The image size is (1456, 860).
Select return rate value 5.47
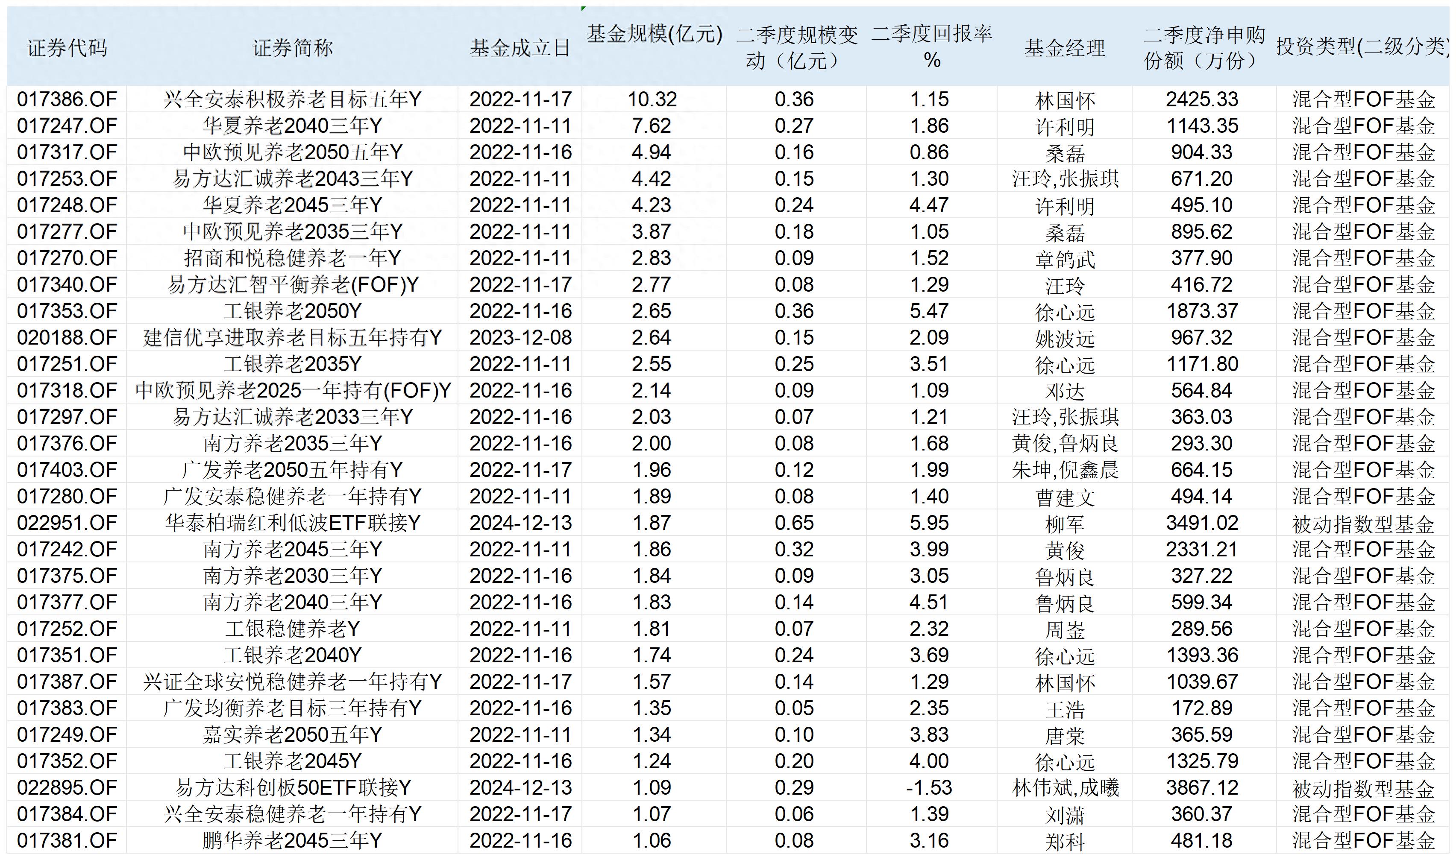(x=930, y=311)
